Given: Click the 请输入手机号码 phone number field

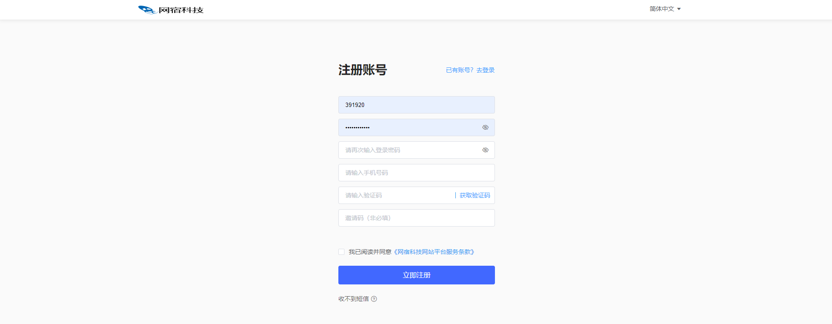Looking at the screenshot, I should pos(416,173).
